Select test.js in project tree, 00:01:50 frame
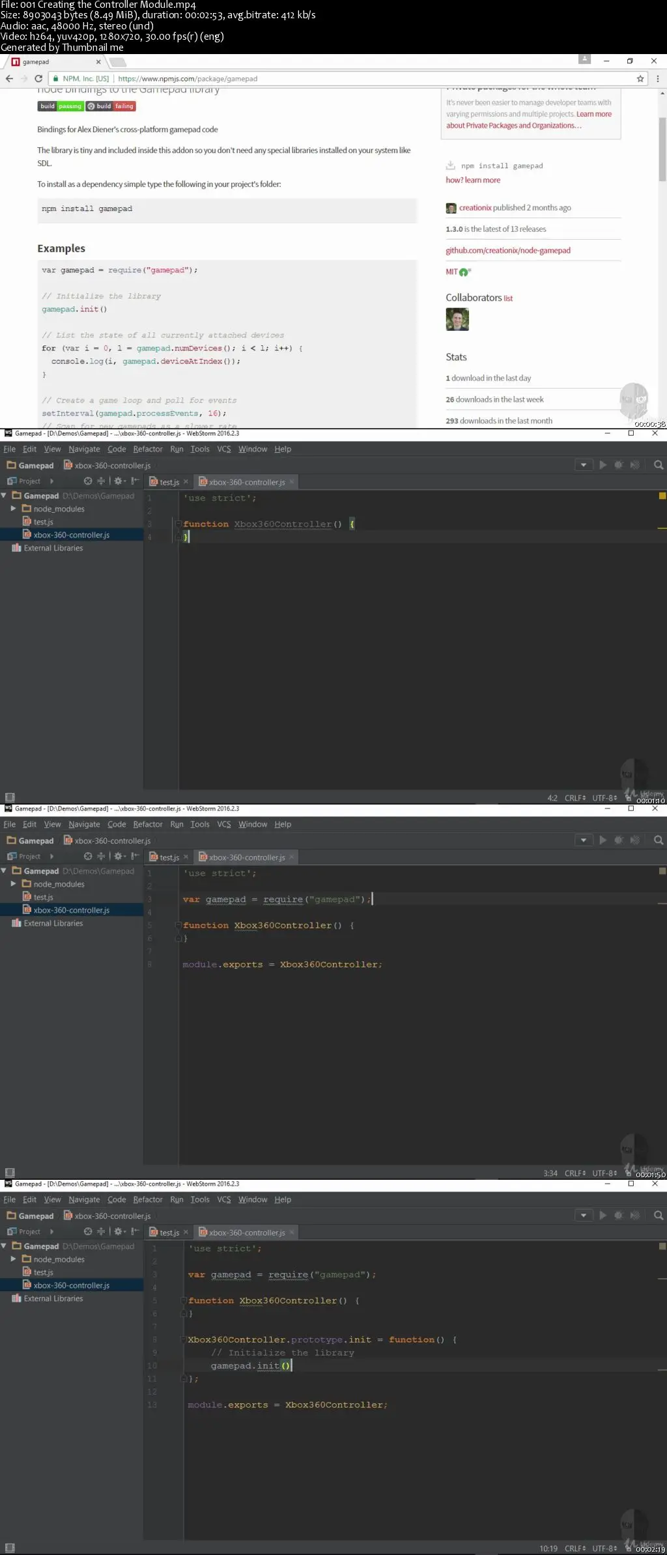The height and width of the screenshot is (1555, 667). pos(44,897)
